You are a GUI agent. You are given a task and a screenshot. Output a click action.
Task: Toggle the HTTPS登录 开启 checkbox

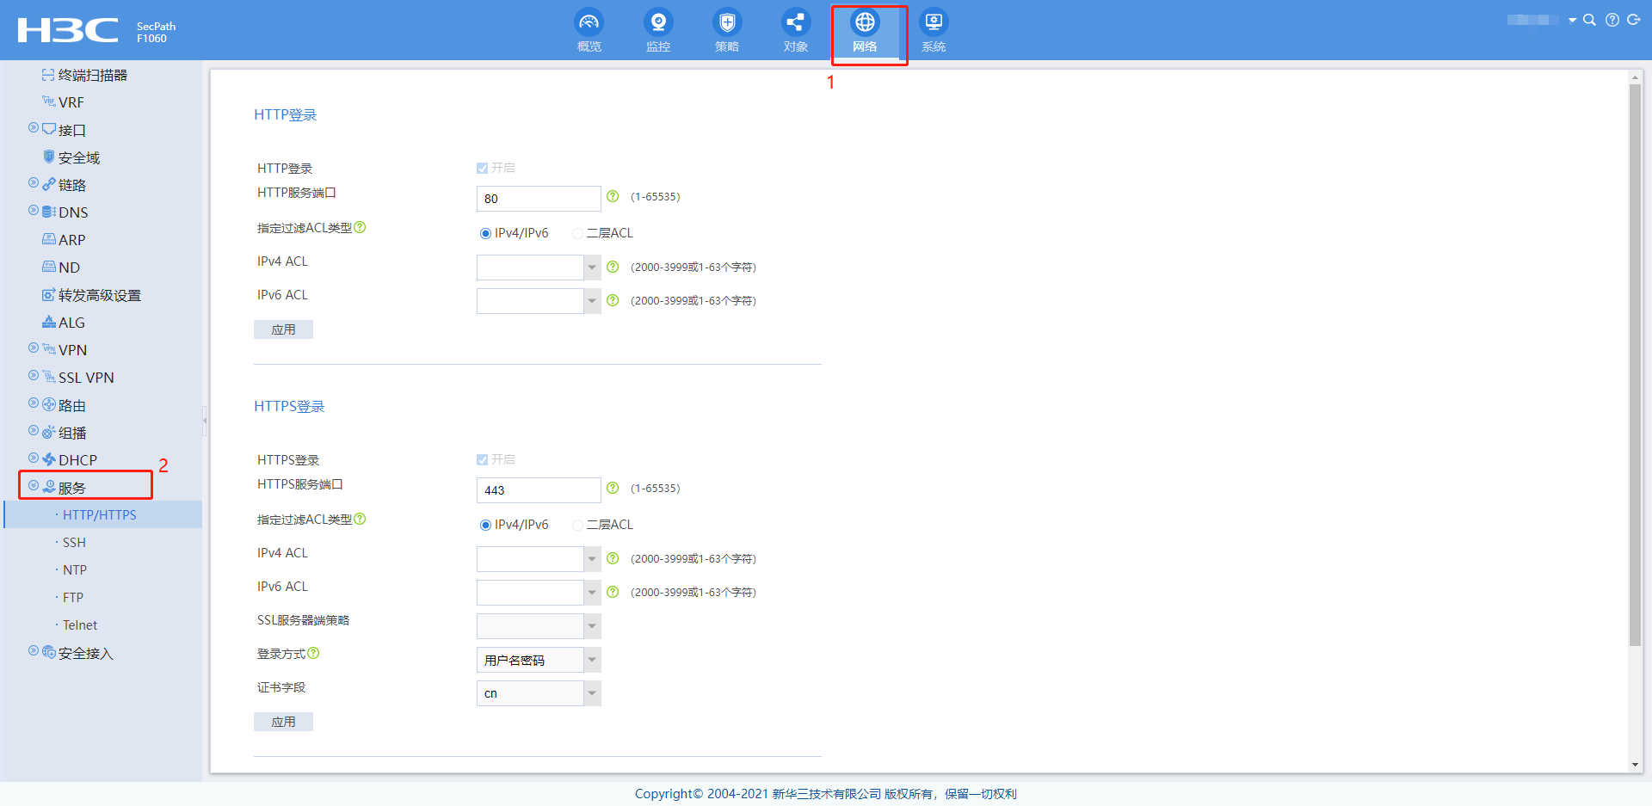point(482,459)
